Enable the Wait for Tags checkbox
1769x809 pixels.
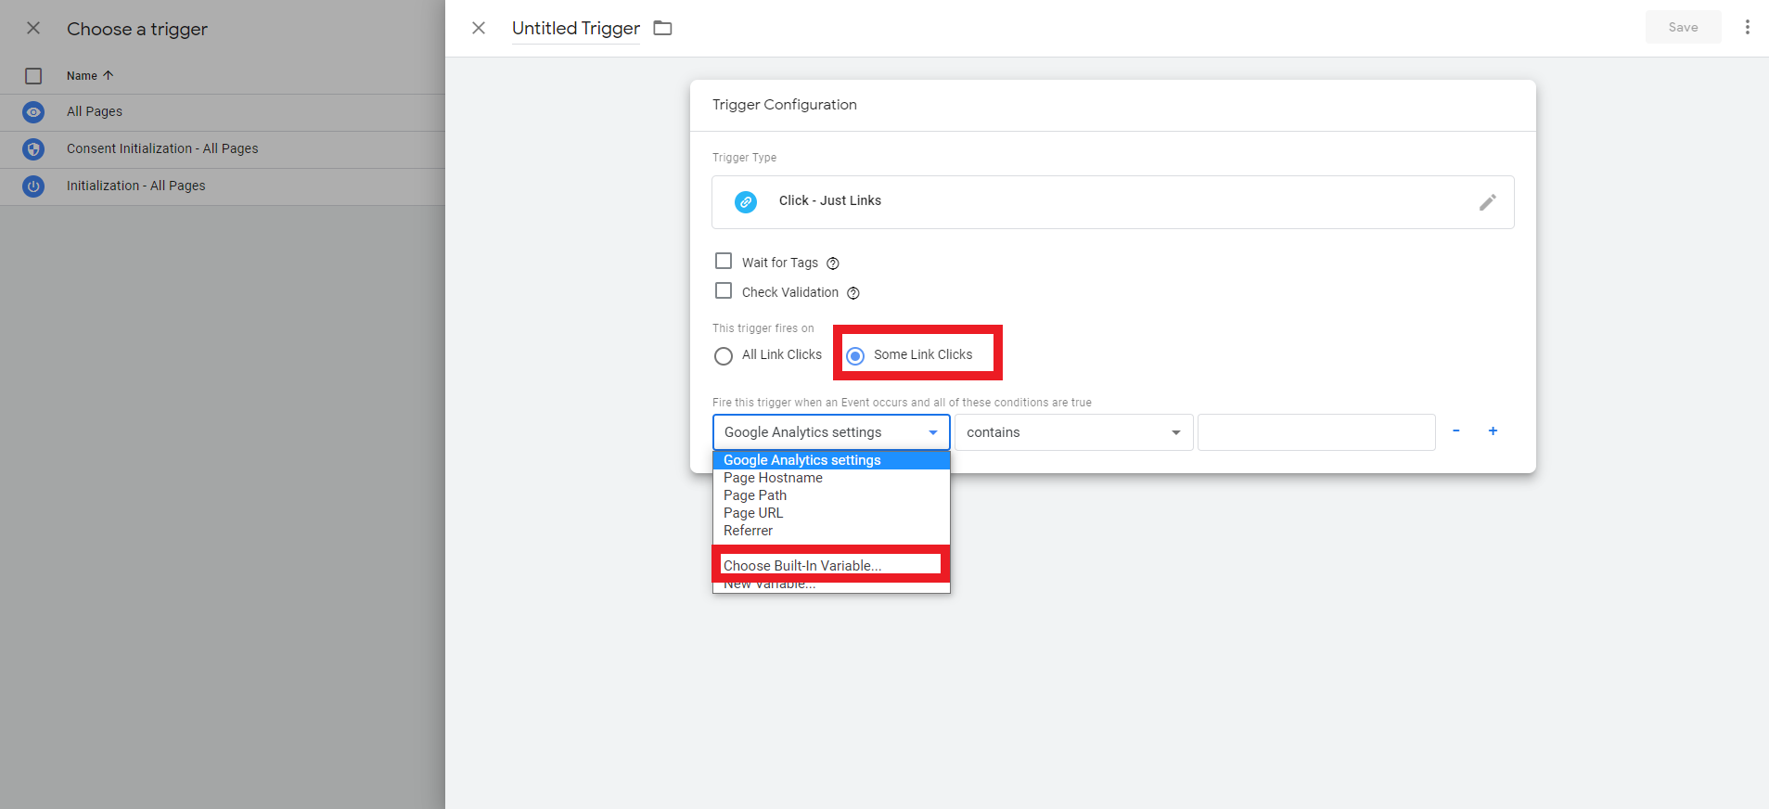coord(724,262)
